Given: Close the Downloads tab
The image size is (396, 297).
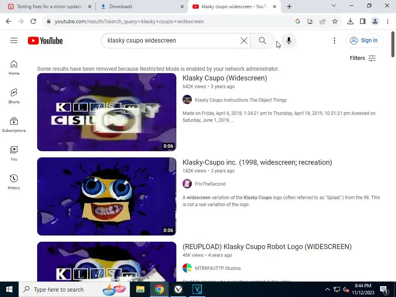Looking at the screenshot, I should (182, 7).
